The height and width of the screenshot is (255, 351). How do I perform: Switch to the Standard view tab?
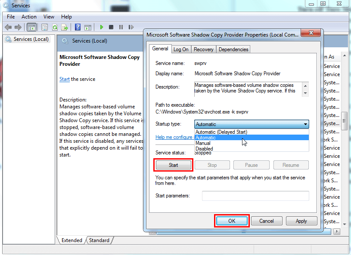coord(99,240)
